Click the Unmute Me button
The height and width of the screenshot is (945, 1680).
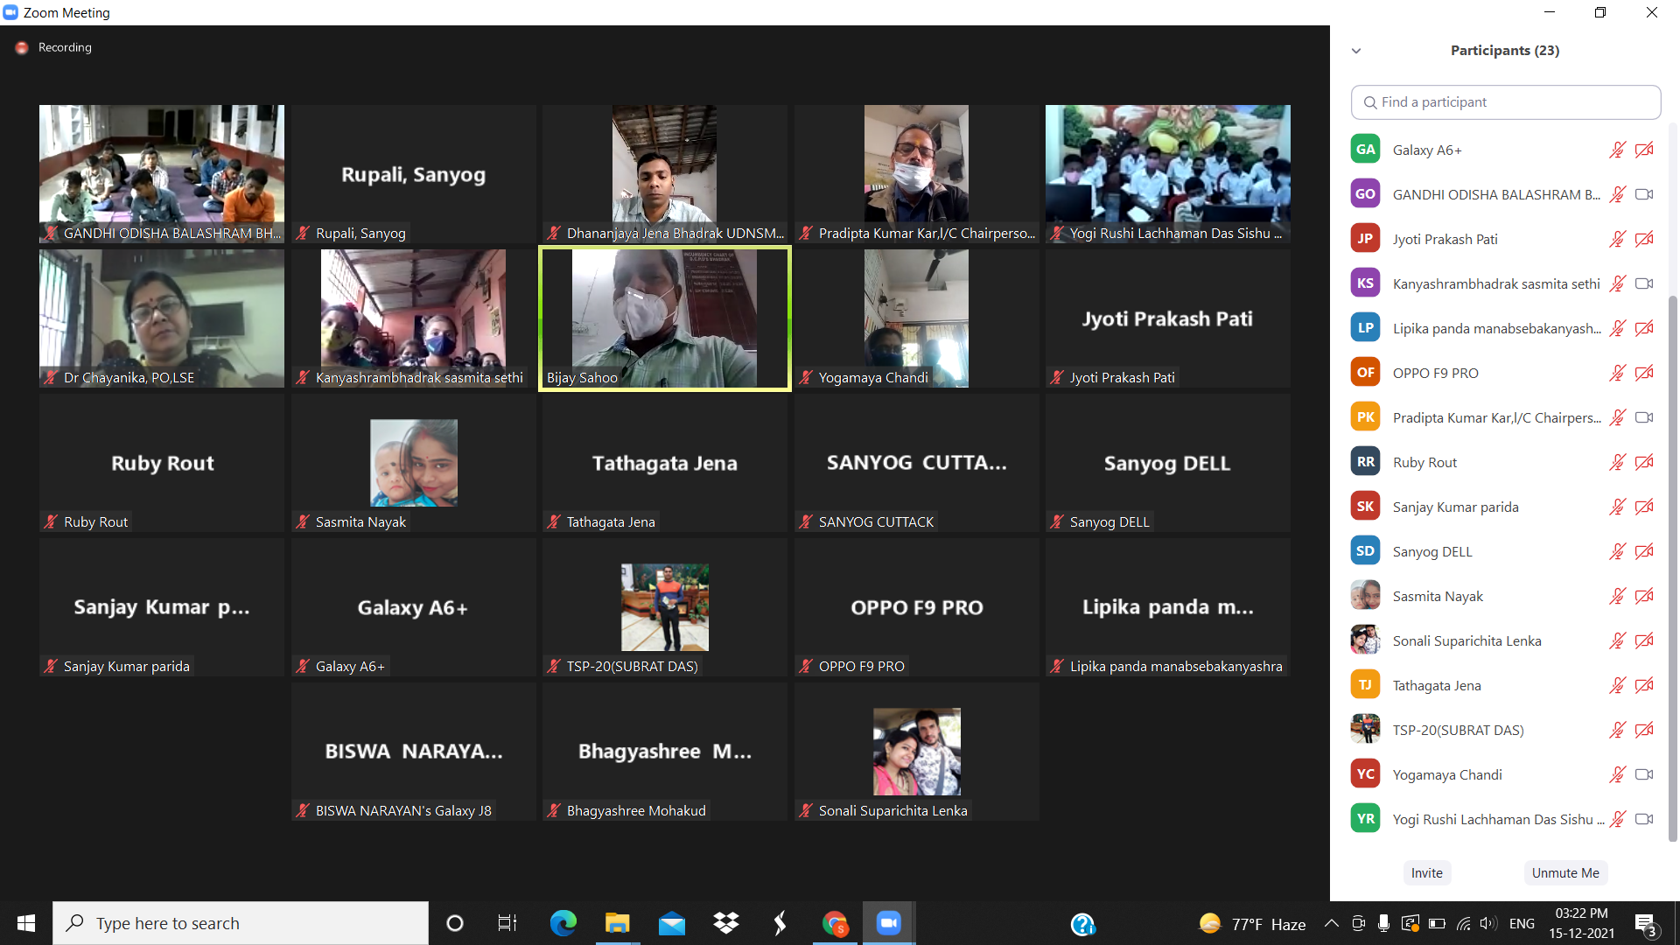pyautogui.click(x=1564, y=872)
